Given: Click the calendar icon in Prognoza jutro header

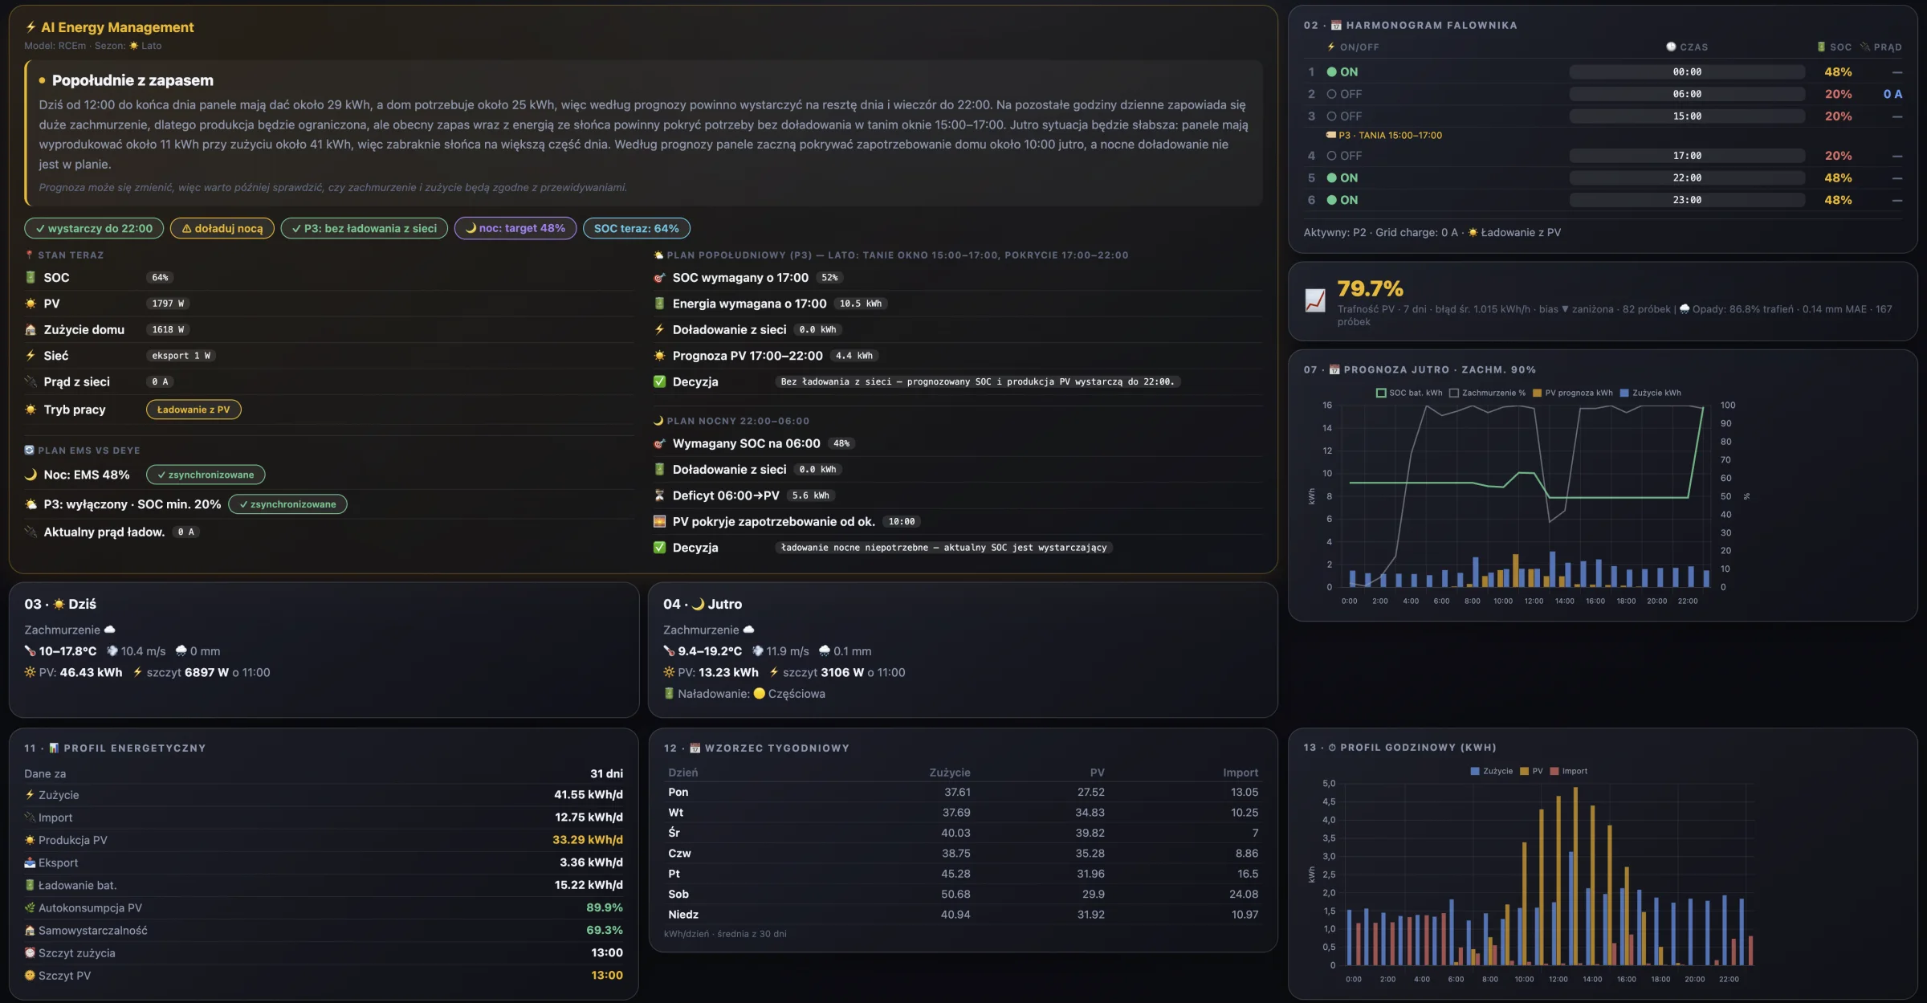Looking at the screenshot, I should click(x=1334, y=369).
